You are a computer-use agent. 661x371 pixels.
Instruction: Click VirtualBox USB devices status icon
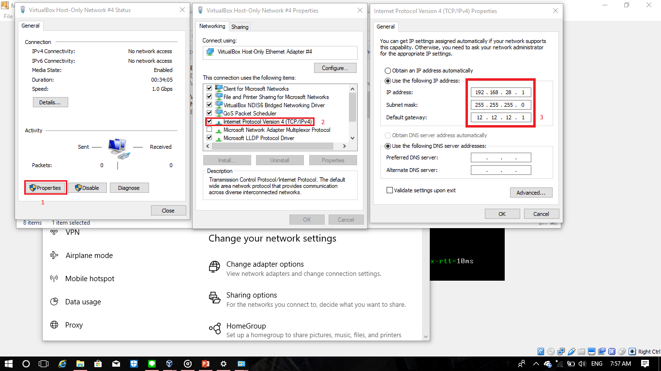571,352
